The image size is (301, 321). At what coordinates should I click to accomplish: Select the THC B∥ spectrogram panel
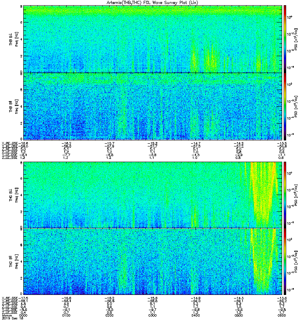click(153, 262)
